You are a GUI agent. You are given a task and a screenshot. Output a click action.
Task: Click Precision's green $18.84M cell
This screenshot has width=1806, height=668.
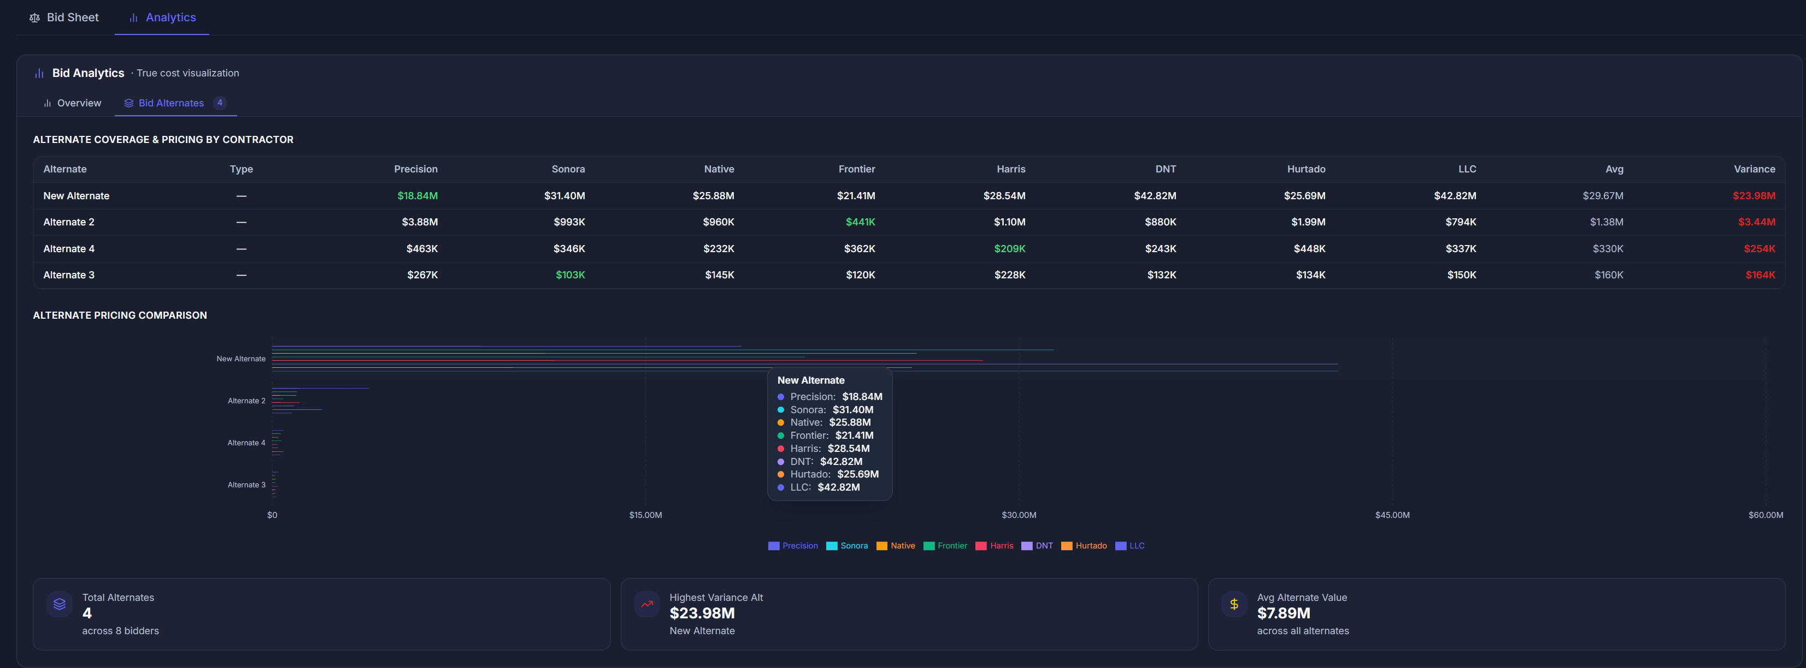(x=417, y=196)
